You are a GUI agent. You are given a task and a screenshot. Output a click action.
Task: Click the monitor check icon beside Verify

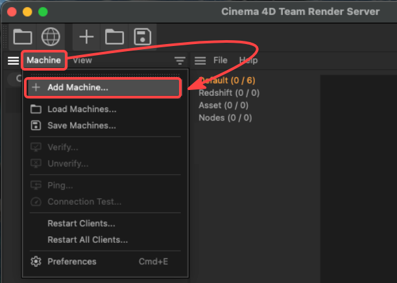(36, 147)
